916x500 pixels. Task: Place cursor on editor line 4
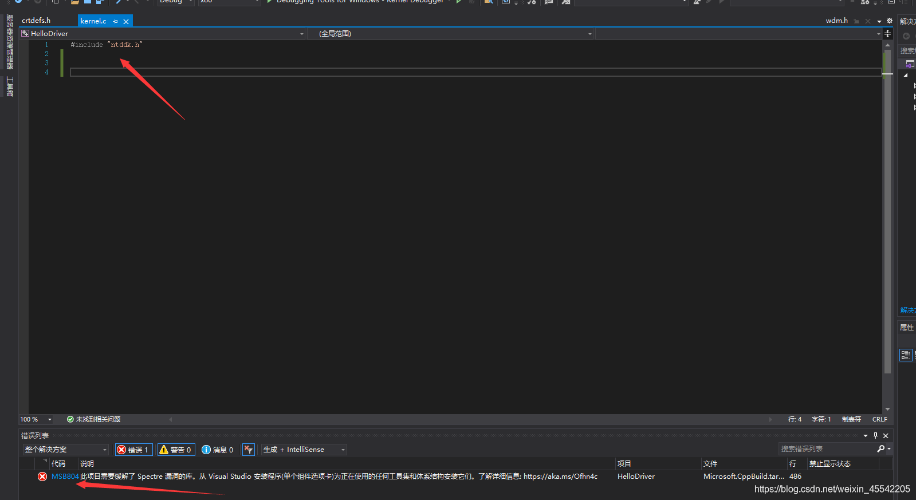coord(475,72)
